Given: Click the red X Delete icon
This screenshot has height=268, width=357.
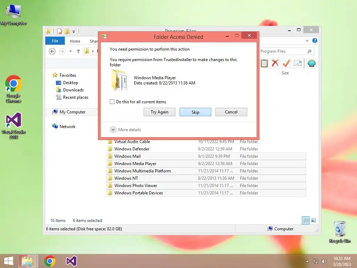Looking at the screenshot, I should 275,63.
